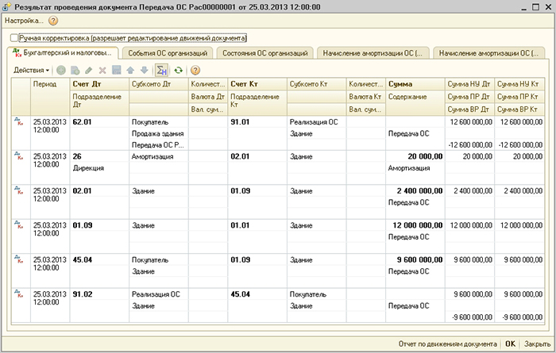The image size is (556, 353).
Task: Click the Закрыть button
Action: coord(537,343)
